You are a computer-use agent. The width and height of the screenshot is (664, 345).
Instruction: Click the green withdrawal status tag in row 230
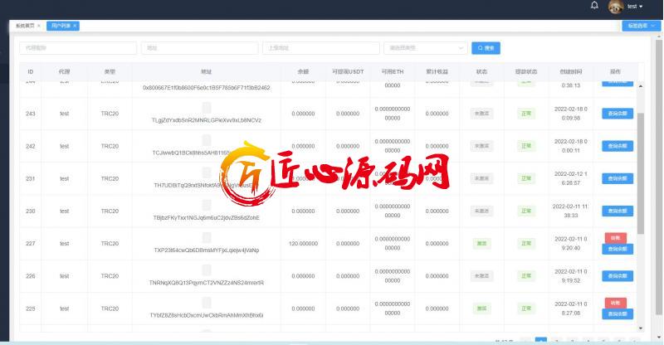(526, 211)
